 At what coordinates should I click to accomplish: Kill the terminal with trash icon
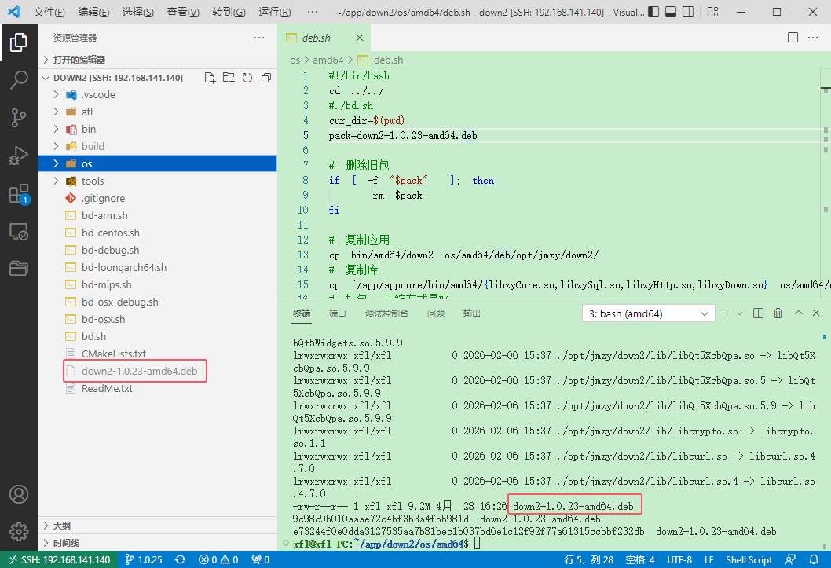pyautogui.click(x=778, y=313)
